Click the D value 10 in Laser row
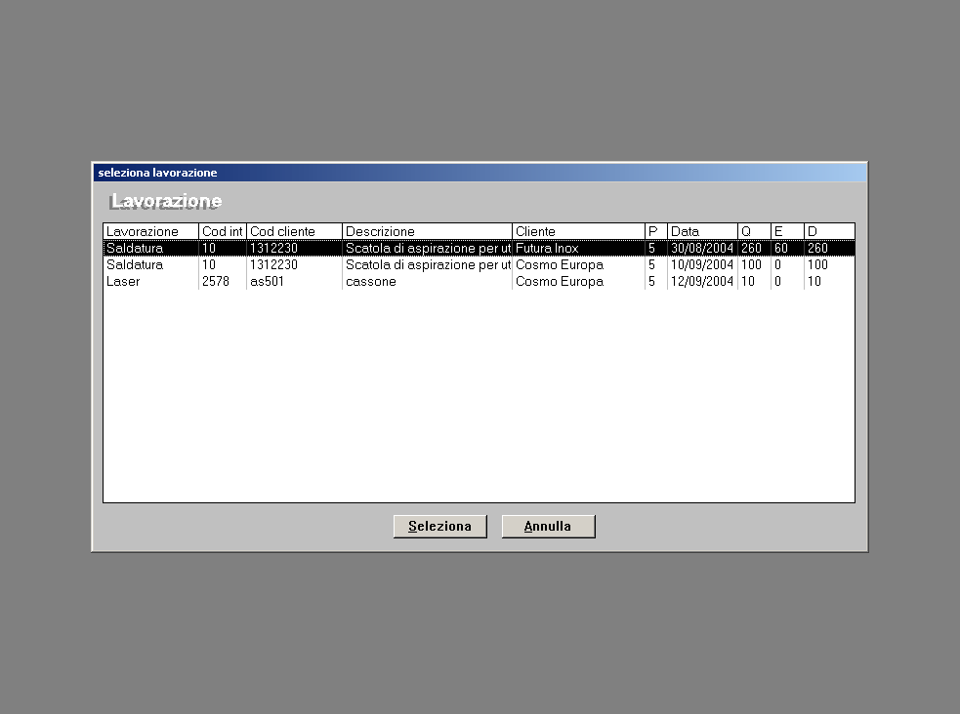Screen dimensions: 960x714 829,281
